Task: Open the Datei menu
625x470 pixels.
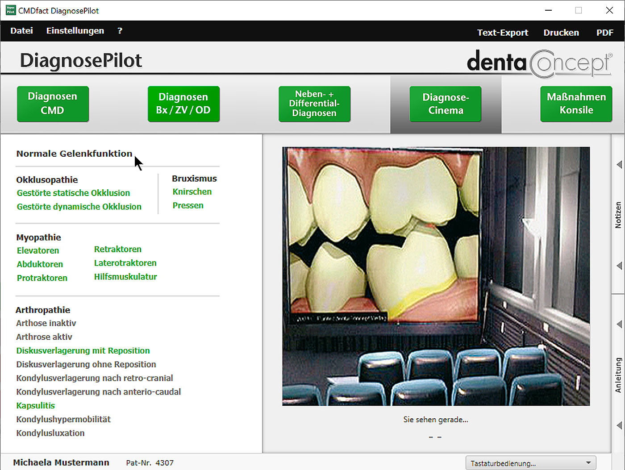Action: click(21, 31)
